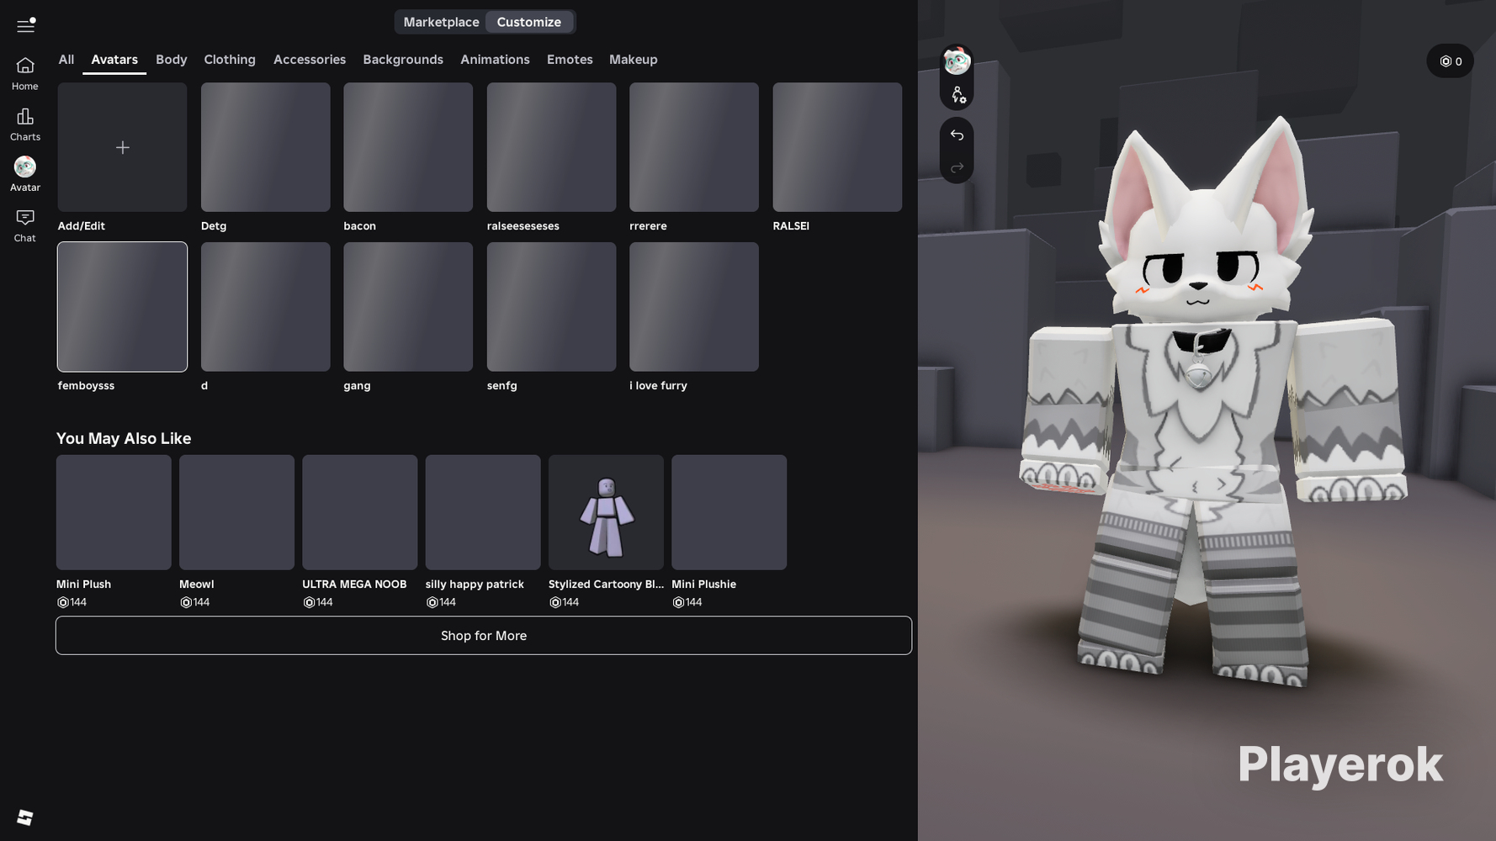The width and height of the screenshot is (1496, 841).
Task: Open the Avatar sidebar icon
Action: tap(25, 175)
